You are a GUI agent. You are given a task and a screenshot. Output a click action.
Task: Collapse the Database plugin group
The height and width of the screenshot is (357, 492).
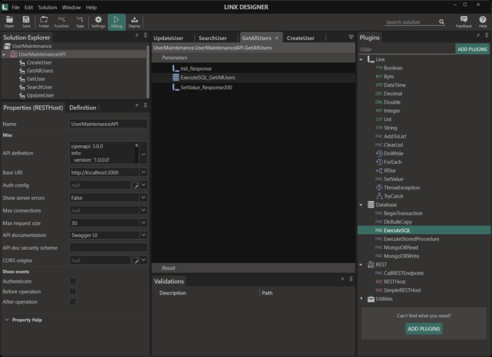click(361, 205)
